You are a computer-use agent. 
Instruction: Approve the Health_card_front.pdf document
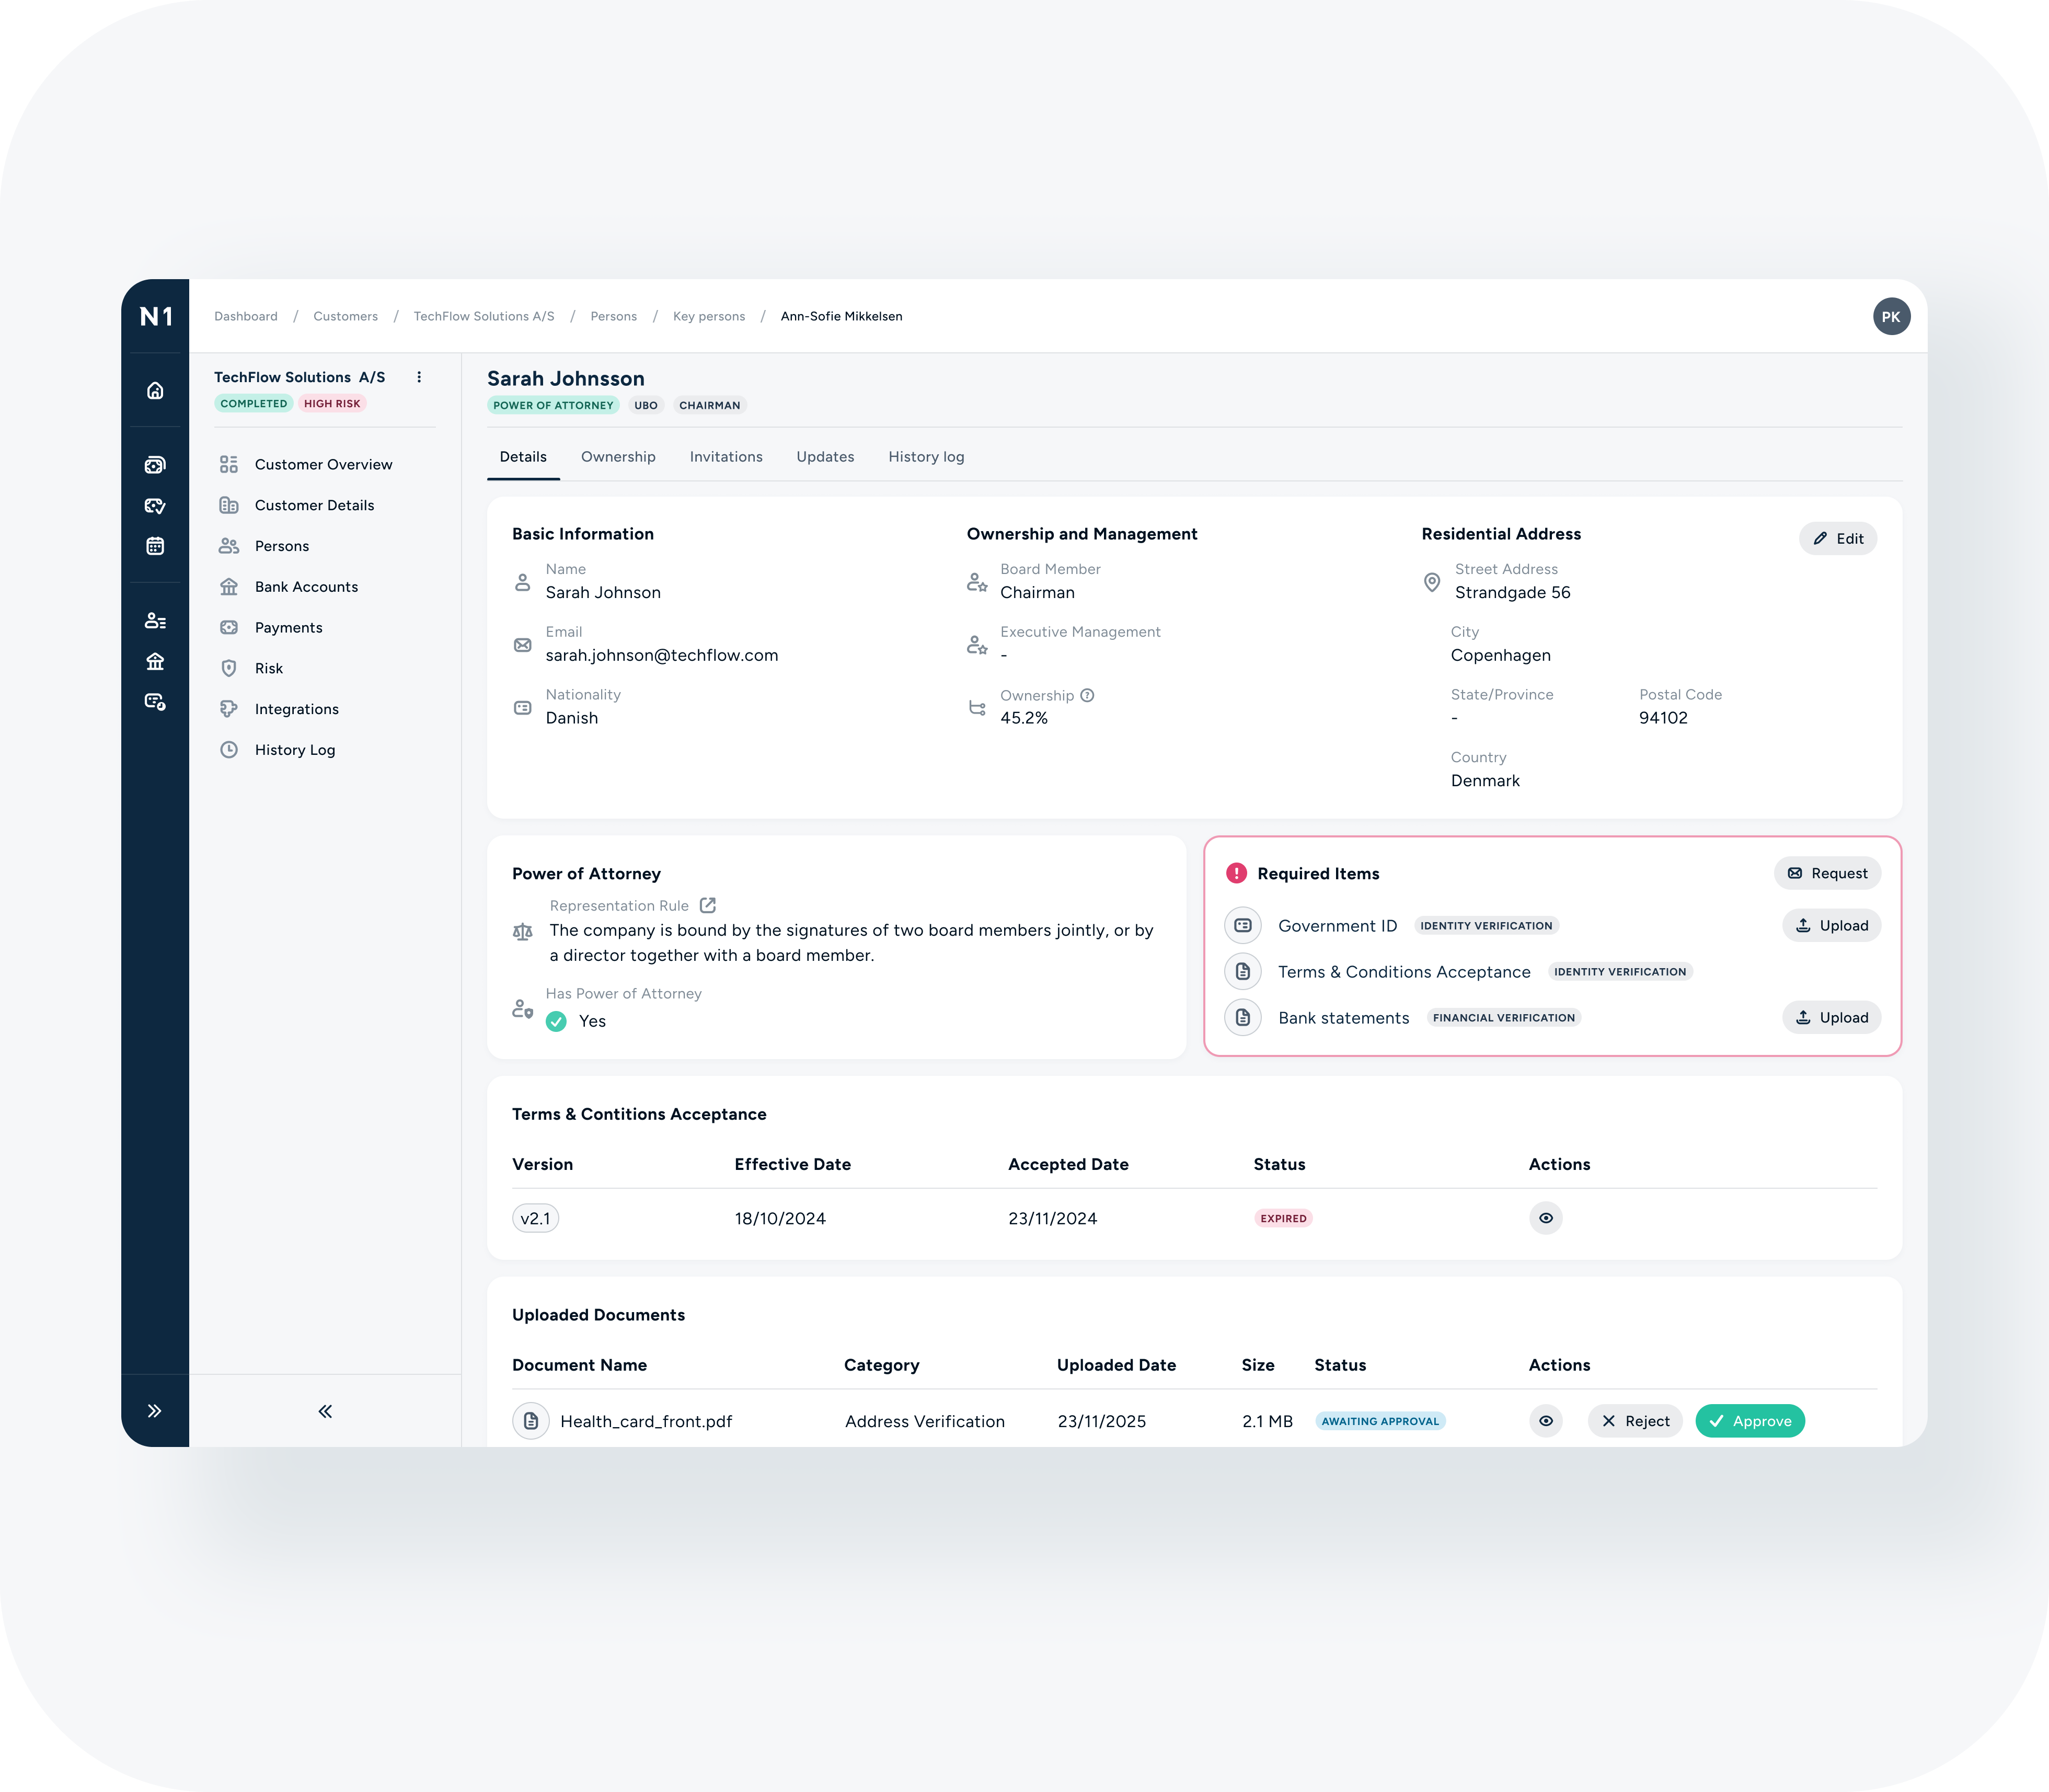point(1749,1421)
